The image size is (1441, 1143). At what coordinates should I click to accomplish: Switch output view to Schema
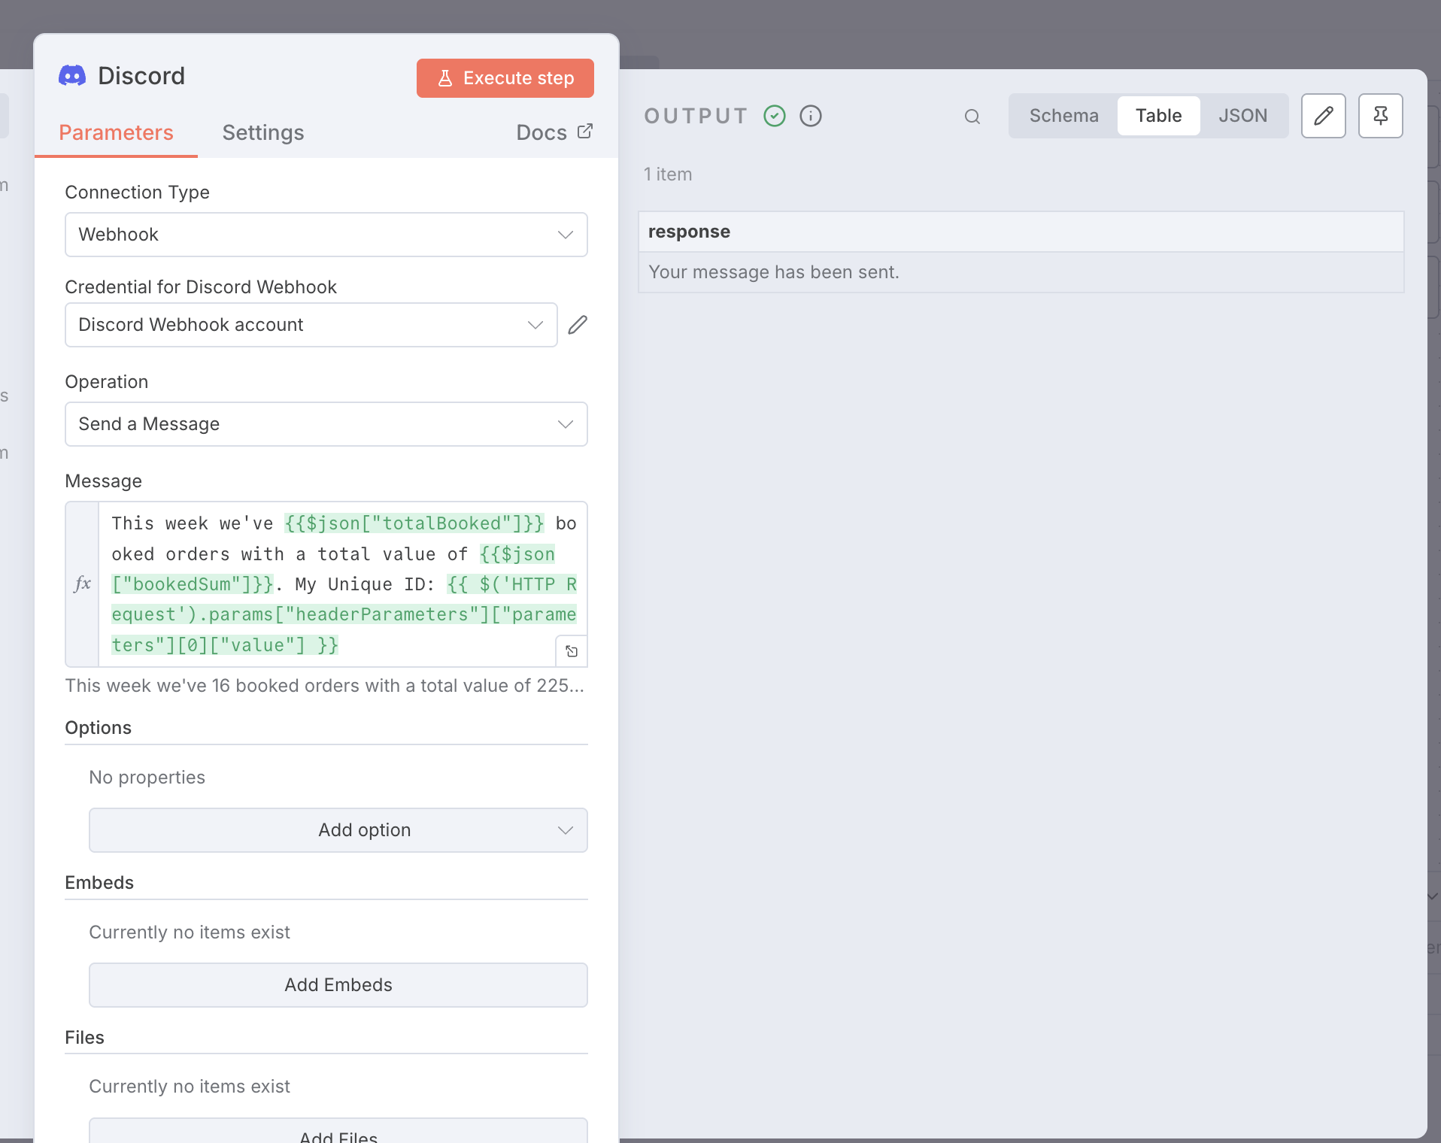pos(1063,116)
